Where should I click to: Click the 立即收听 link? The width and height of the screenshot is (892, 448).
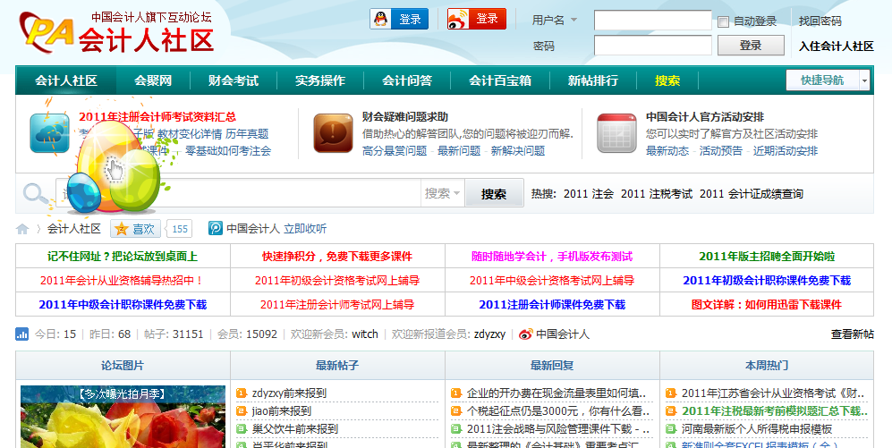pos(305,229)
